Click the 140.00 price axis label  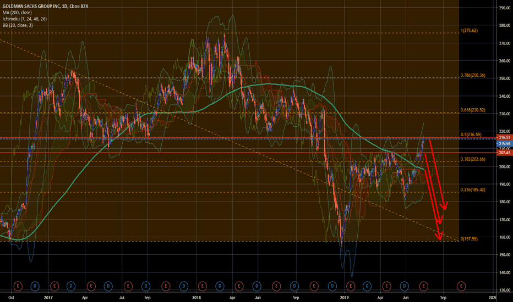pos(505,272)
